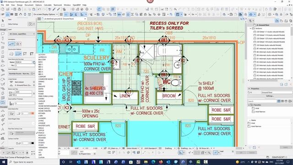The image size is (293, 165).
Task: Select the Text tool in Document toolbox
Action: pos(3,129)
